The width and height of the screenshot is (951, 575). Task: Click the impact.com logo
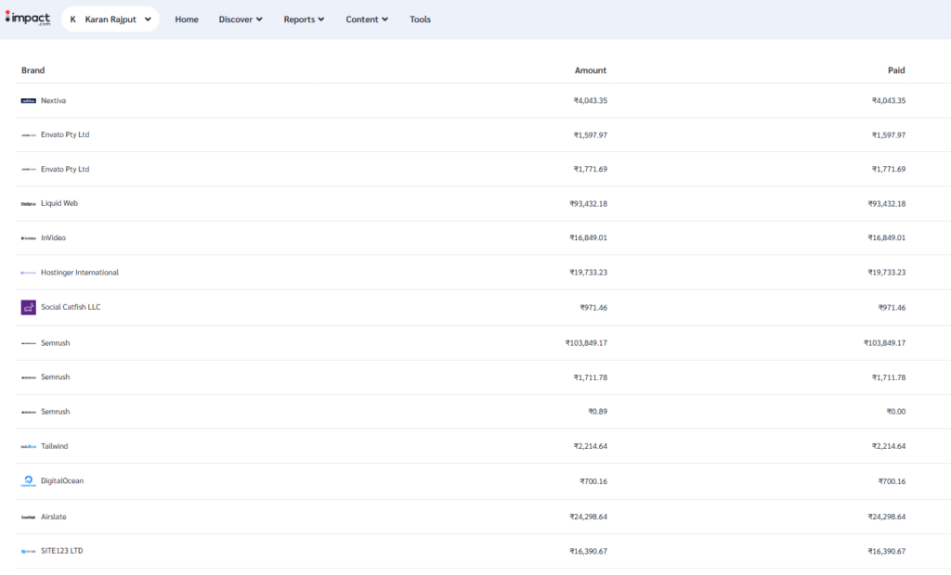click(28, 19)
